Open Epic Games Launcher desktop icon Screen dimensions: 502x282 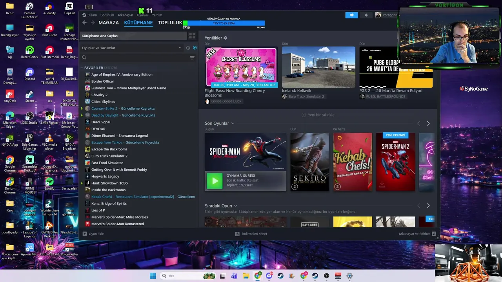tap(29, 142)
